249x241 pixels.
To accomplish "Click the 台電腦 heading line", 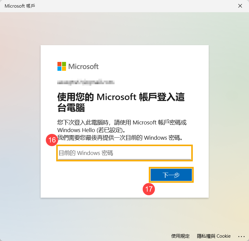I will [x=71, y=108].
